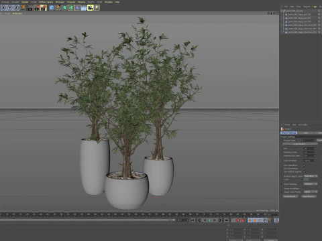Toggle layer box of last child object
The height and width of the screenshot is (241, 322).
point(319,32)
